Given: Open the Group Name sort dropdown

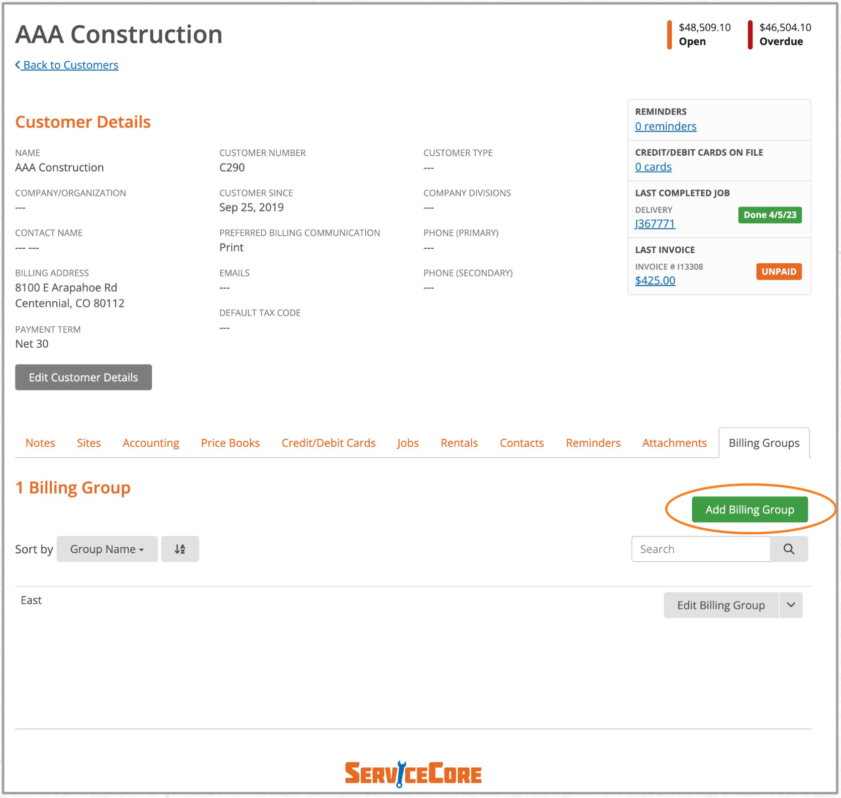Looking at the screenshot, I should click(x=106, y=549).
